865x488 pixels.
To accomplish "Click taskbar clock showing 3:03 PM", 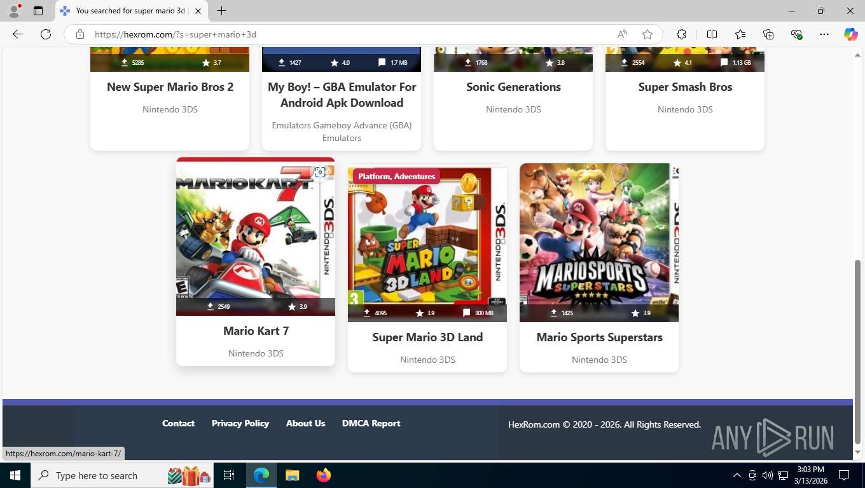I will [810, 475].
